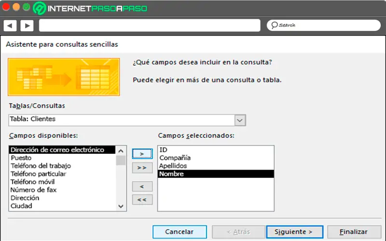Click the query wizard illustration image

(64, 77)
